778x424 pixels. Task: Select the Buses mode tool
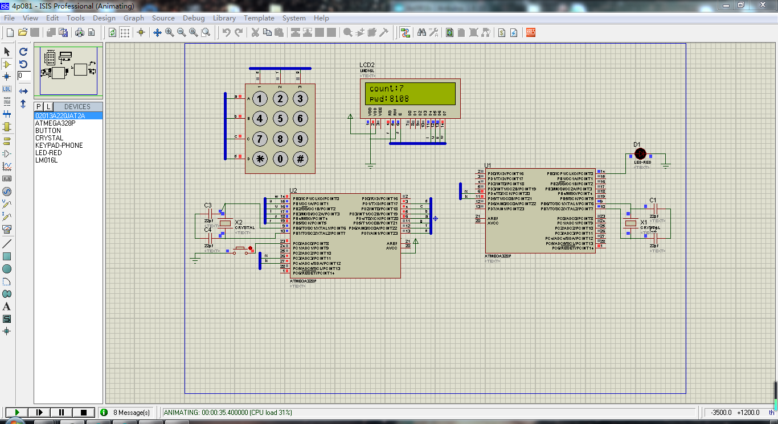[x=7, y=114]
